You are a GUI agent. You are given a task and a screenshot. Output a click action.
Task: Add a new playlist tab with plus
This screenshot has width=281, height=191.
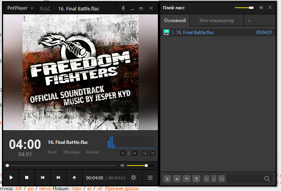tap(249, 21)
